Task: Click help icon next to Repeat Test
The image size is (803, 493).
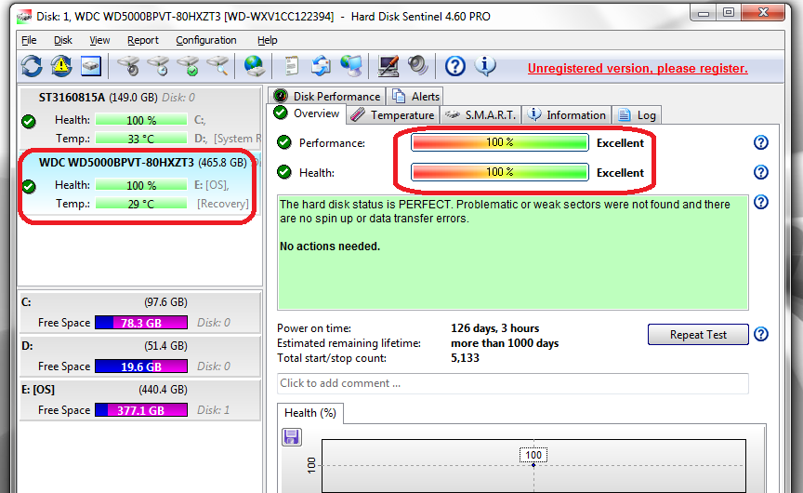Action: coord(761,334)
